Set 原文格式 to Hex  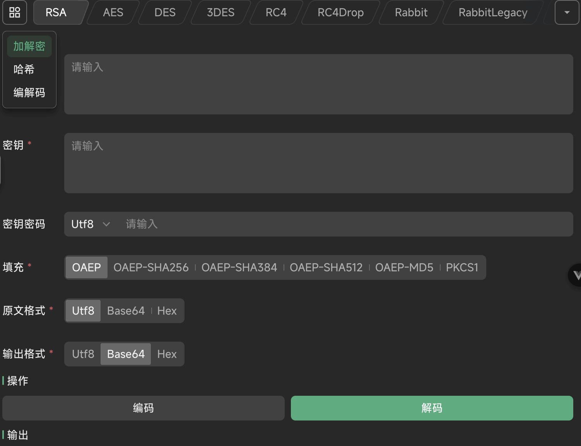point(167,311)
